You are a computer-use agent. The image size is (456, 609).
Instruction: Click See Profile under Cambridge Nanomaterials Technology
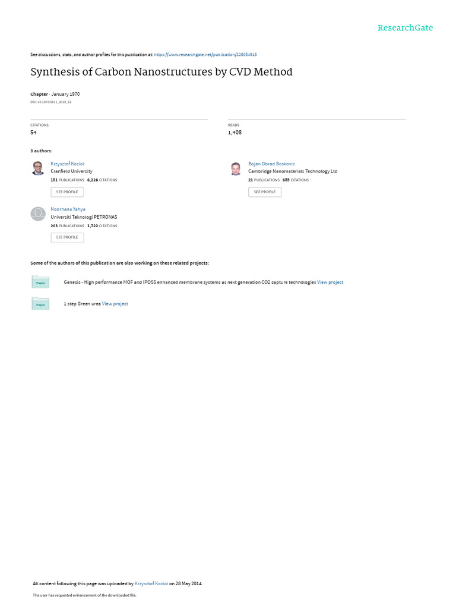click(265, 192)
